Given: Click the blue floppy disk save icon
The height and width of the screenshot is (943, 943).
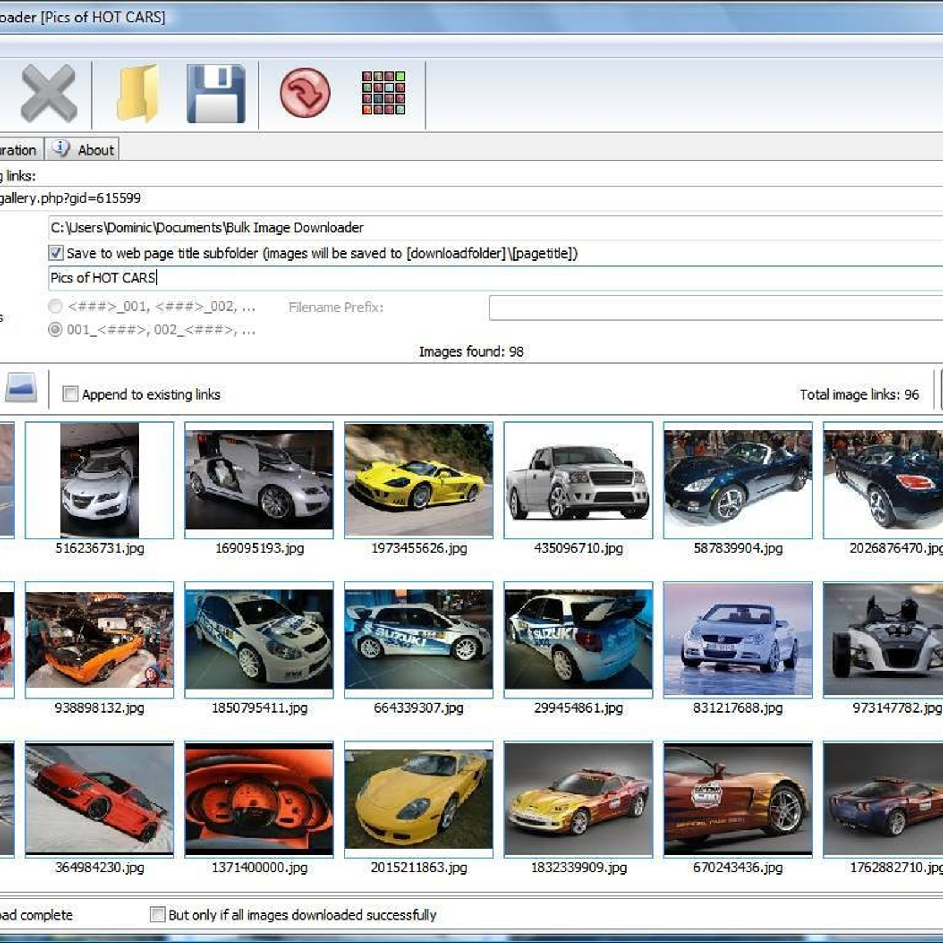Looking at the screenshot, I should pos(216,94).
